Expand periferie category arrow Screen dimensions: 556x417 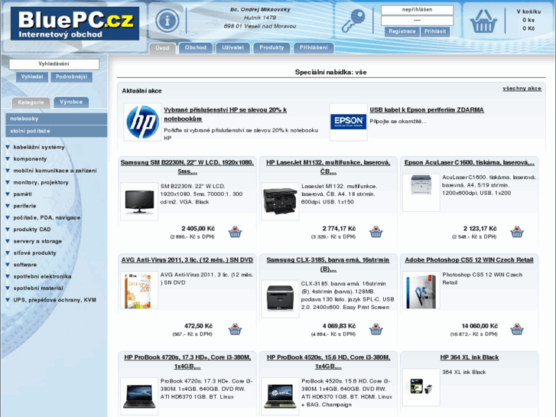click(8, 206)
